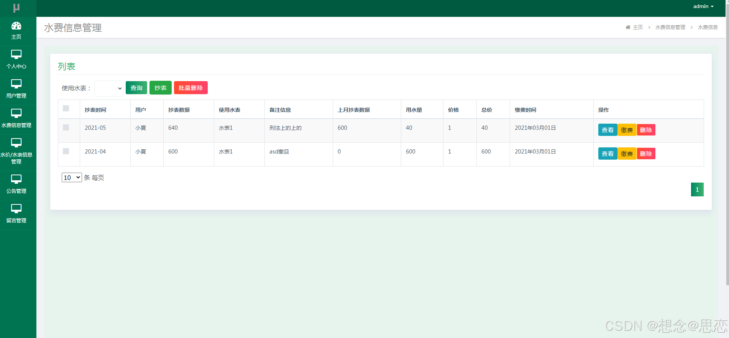Click the 用户 column header
The width and height of the screenshot is (729, 338).
(x=141, y=110)
